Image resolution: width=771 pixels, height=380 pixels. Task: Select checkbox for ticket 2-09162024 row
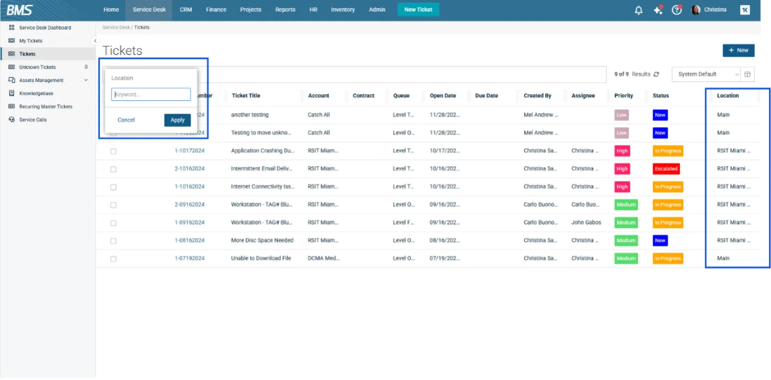click(x=113, y=205)
